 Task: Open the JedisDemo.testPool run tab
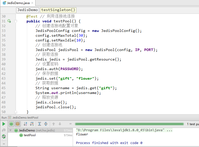[x=23, y=118]
